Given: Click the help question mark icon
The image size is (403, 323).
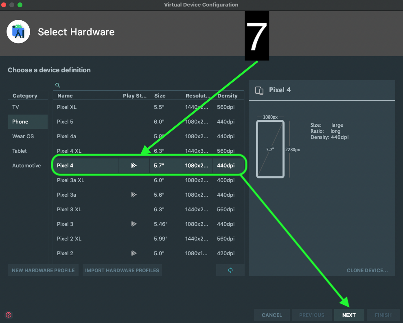Looking at the screenshot, I should pos(9,315).
